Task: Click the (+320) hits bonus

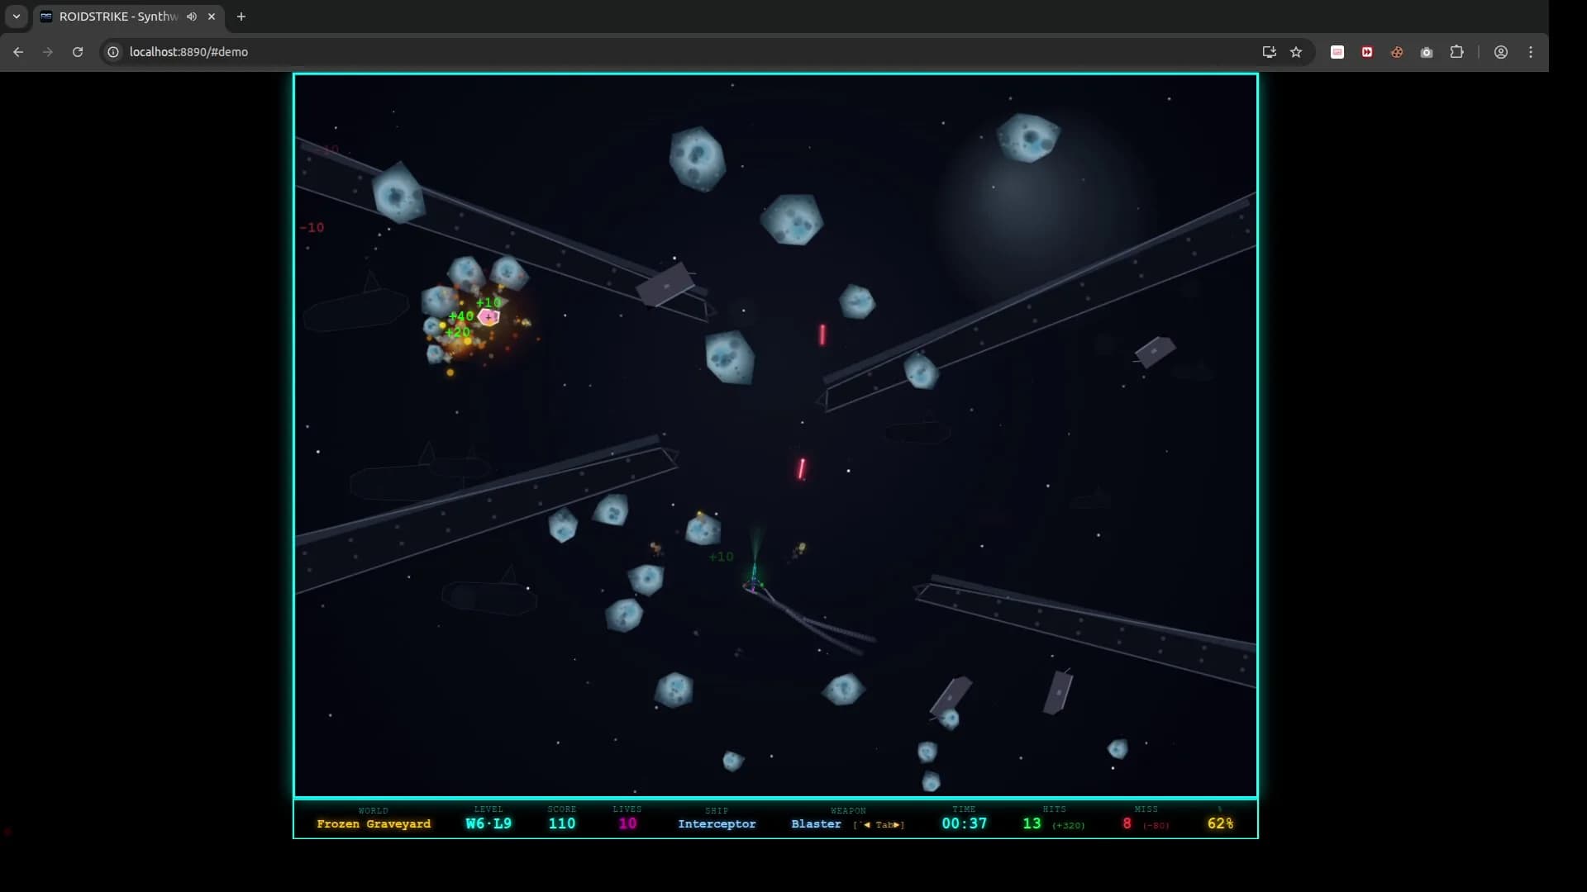Action: (x=1068, y=826)
